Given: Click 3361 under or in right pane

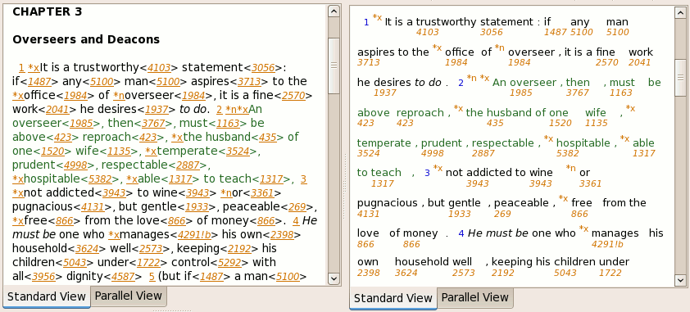Looking at the screenshot, I should [590, 183].
